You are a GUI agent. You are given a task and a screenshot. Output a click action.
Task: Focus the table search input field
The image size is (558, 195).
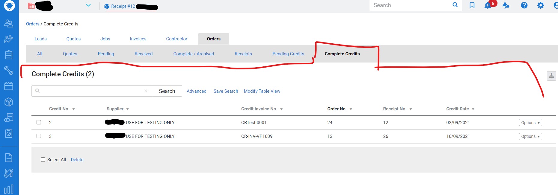point(92,91)
